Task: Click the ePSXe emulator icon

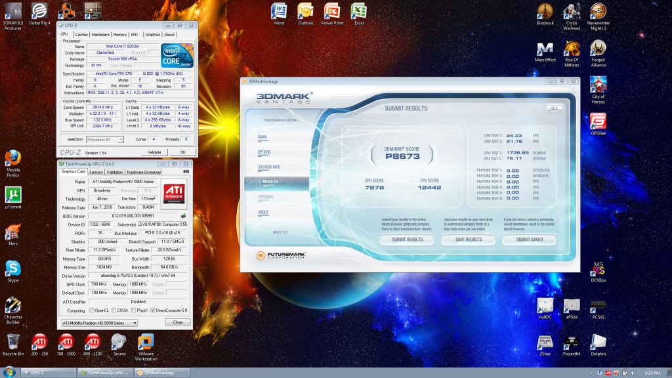Action: [572, 308]
